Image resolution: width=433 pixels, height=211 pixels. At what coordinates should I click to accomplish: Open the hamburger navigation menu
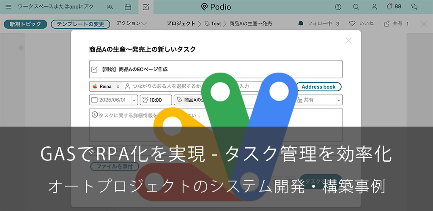coord(8,7)
